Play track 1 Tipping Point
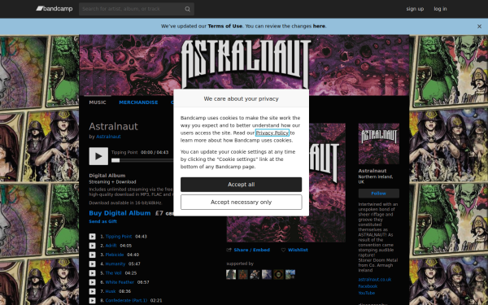This screenshot has width=488, height=305. coord(93,237)
